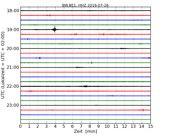Select the blue spike below 20:00 near minute 2.2
The width and height of the screenshot is (171, 137).
40,58
